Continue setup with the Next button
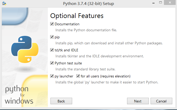177x110 pixels. 138,101
